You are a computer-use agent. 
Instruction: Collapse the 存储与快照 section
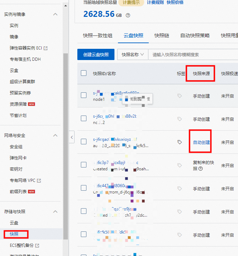(x=55, y=212)
